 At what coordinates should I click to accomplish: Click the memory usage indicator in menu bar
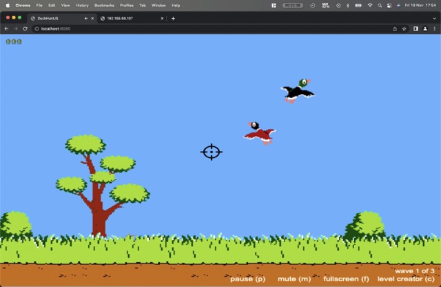326,6
